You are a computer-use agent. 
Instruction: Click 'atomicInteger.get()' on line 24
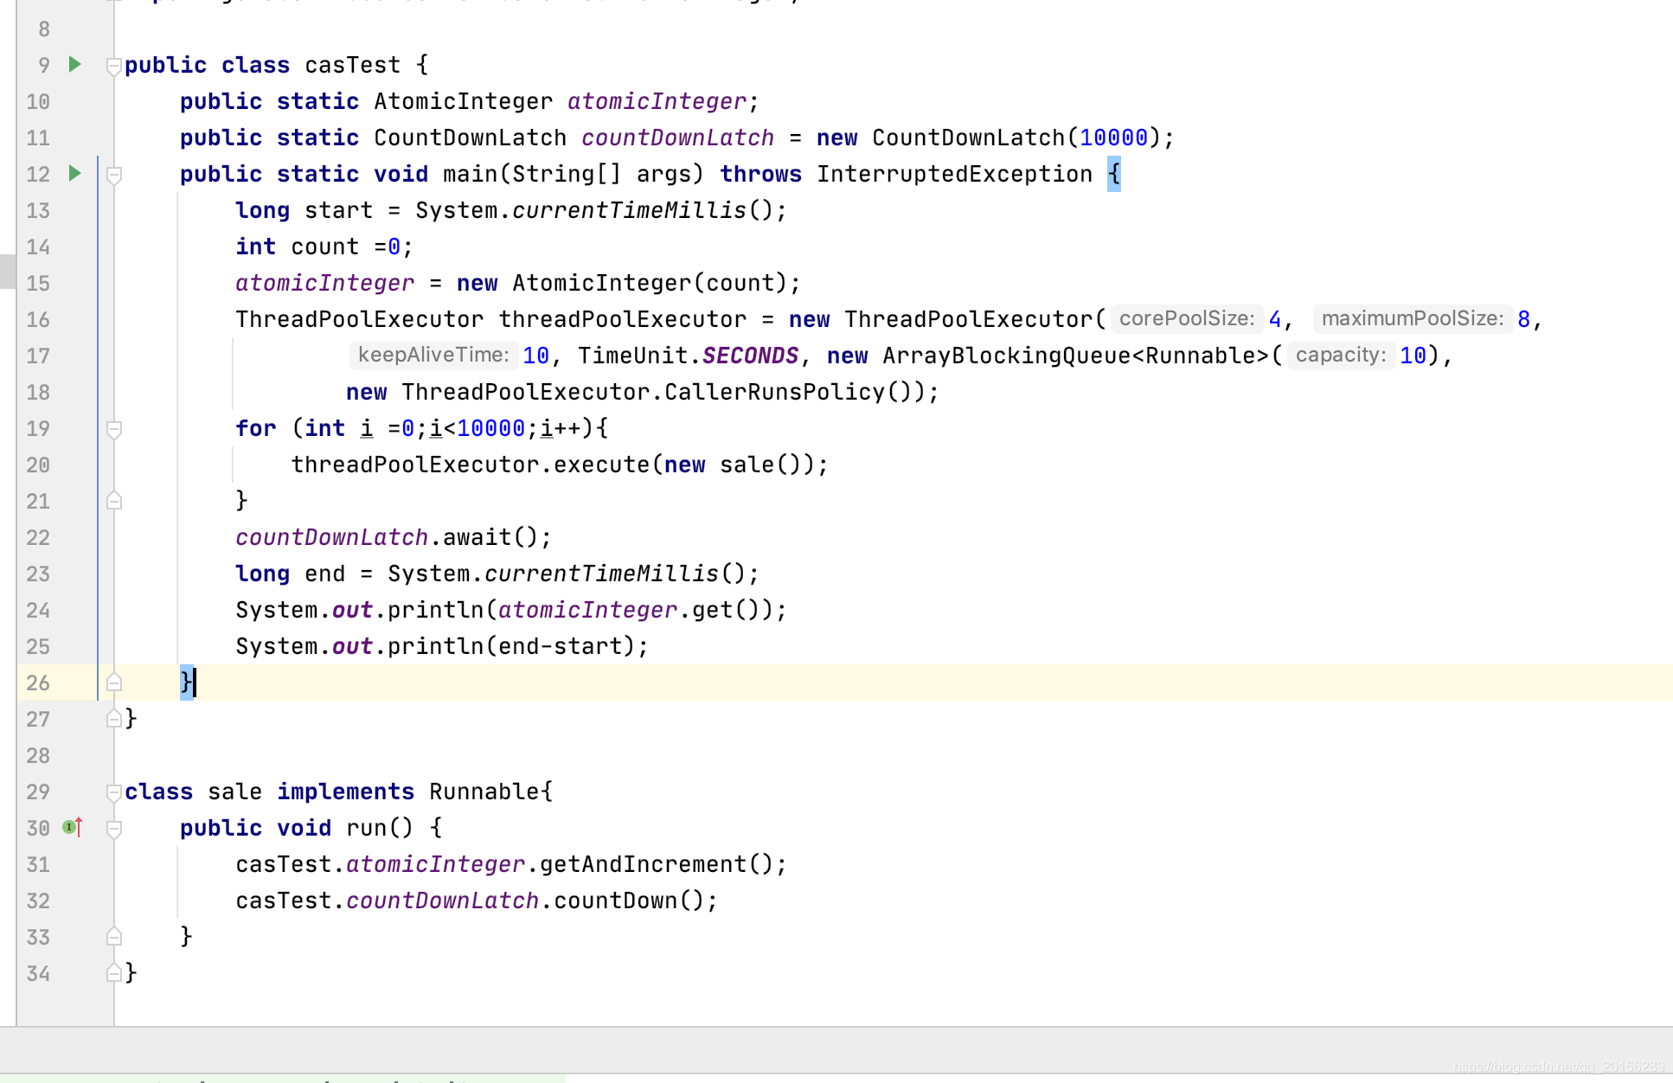coord(629,610)
